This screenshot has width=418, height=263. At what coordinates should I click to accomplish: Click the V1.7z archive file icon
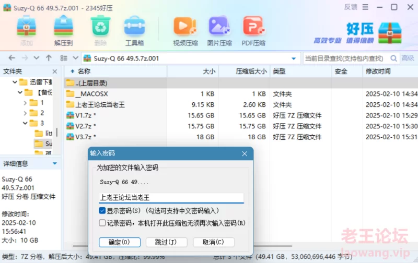point(70,115)
